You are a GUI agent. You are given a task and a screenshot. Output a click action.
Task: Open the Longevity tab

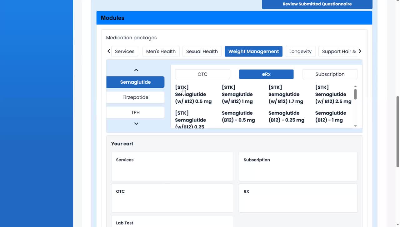coord(300,52)
